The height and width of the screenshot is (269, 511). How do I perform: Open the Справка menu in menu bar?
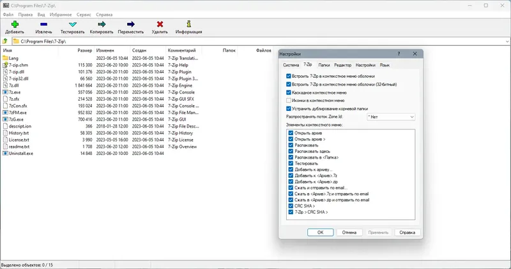click(x=104, y=15)
